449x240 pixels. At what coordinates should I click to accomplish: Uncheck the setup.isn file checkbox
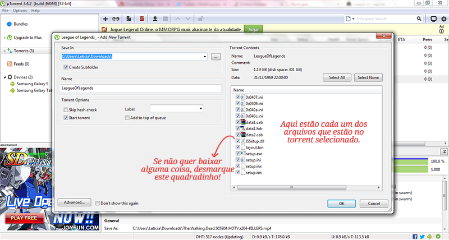pos(237,173)
